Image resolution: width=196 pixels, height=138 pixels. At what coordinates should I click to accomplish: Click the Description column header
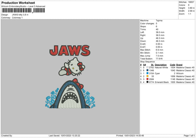(161, 65)
